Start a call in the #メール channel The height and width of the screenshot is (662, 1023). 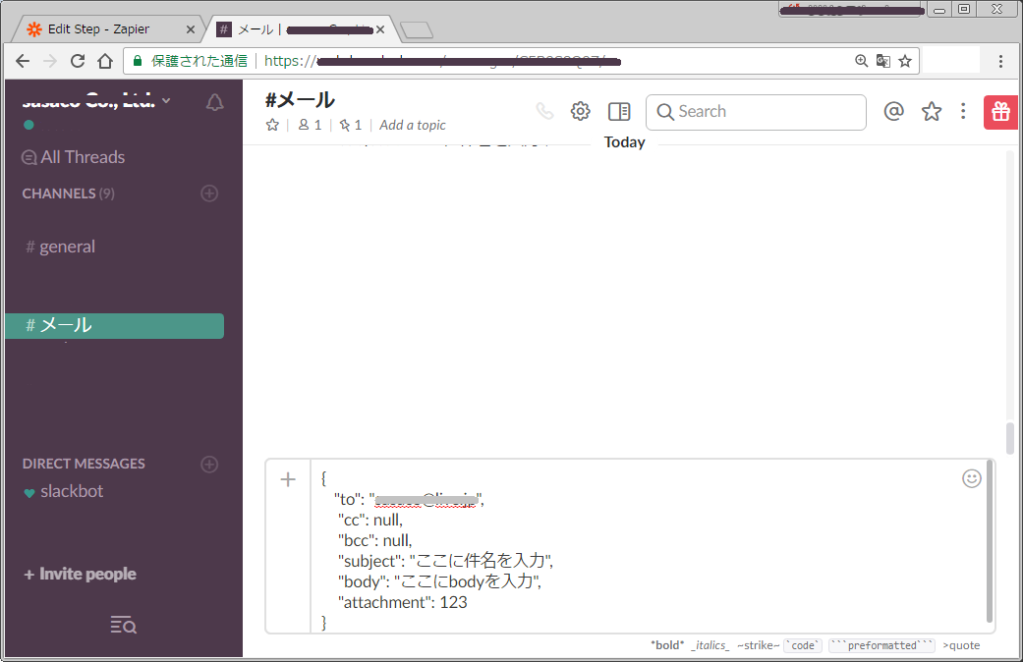tap(544, 110)
